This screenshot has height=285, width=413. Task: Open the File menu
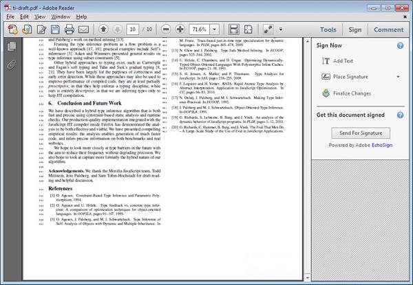10,16
